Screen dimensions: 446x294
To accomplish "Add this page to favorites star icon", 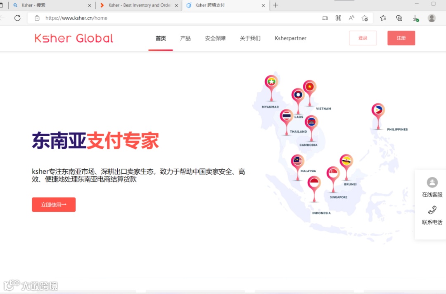I will pos(365,18).
